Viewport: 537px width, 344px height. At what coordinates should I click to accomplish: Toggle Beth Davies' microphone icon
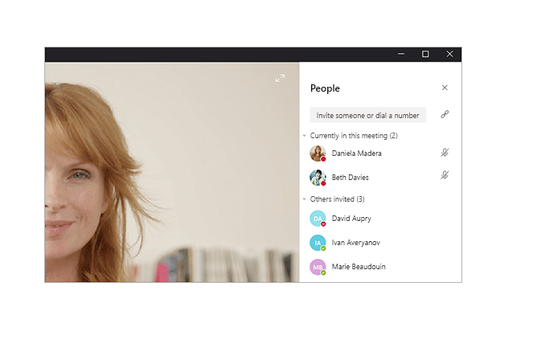445,175
